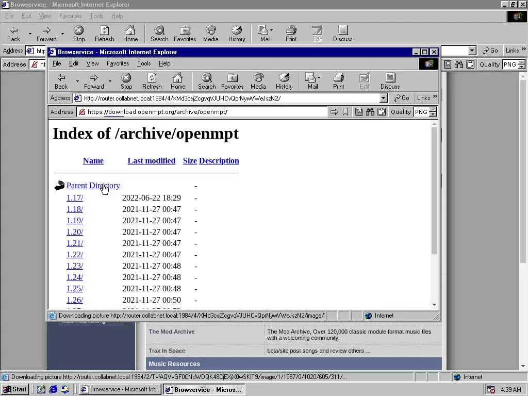Click bookmark icon in front Browservice bar
The height and width of the screenshot is (396, 528).
tap(345, 112)
